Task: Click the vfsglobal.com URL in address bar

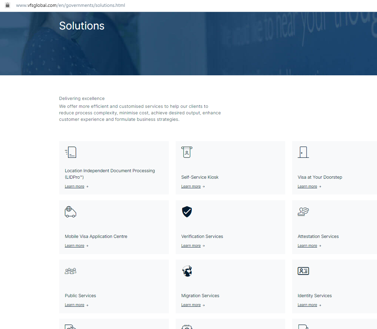Action: pos(71,5)
